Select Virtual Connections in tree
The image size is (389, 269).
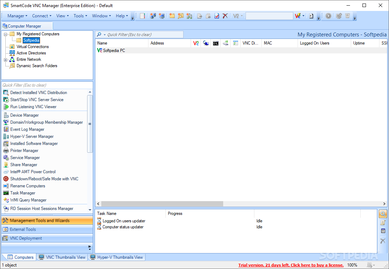pos(33,47)
